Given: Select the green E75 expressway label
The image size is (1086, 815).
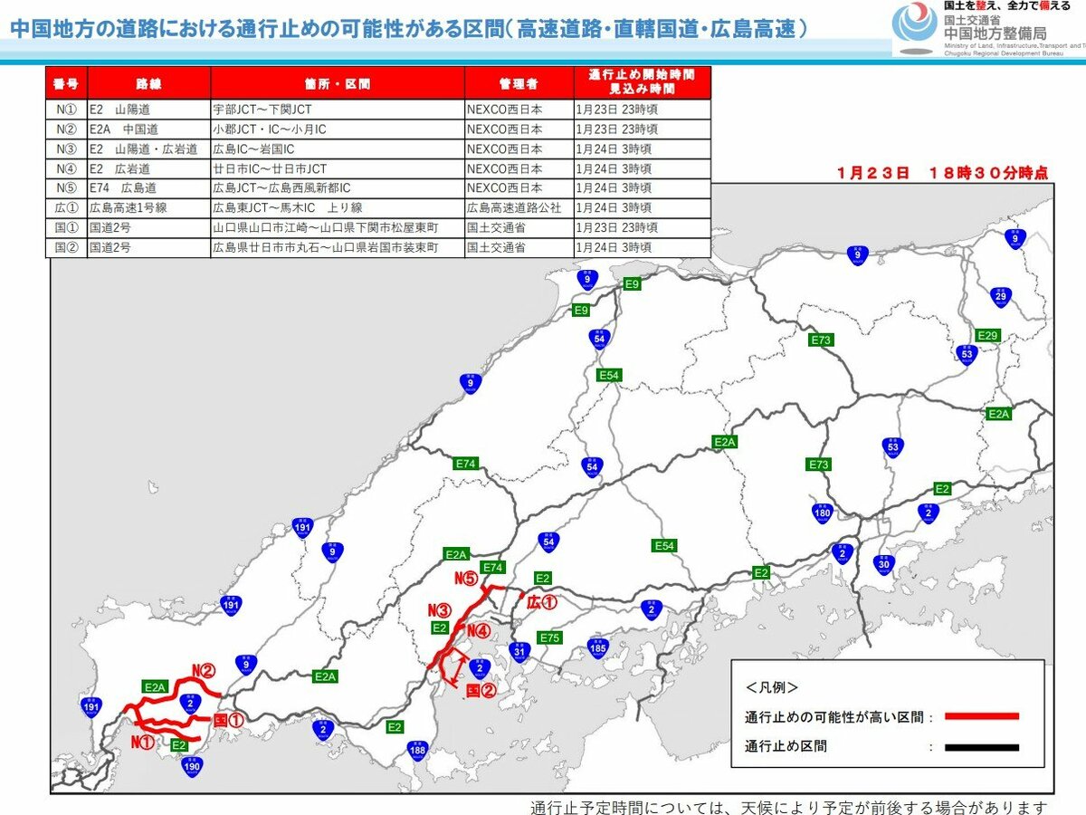Looking at the screenshot, I should pyautogui.click(x=549, y=638).
